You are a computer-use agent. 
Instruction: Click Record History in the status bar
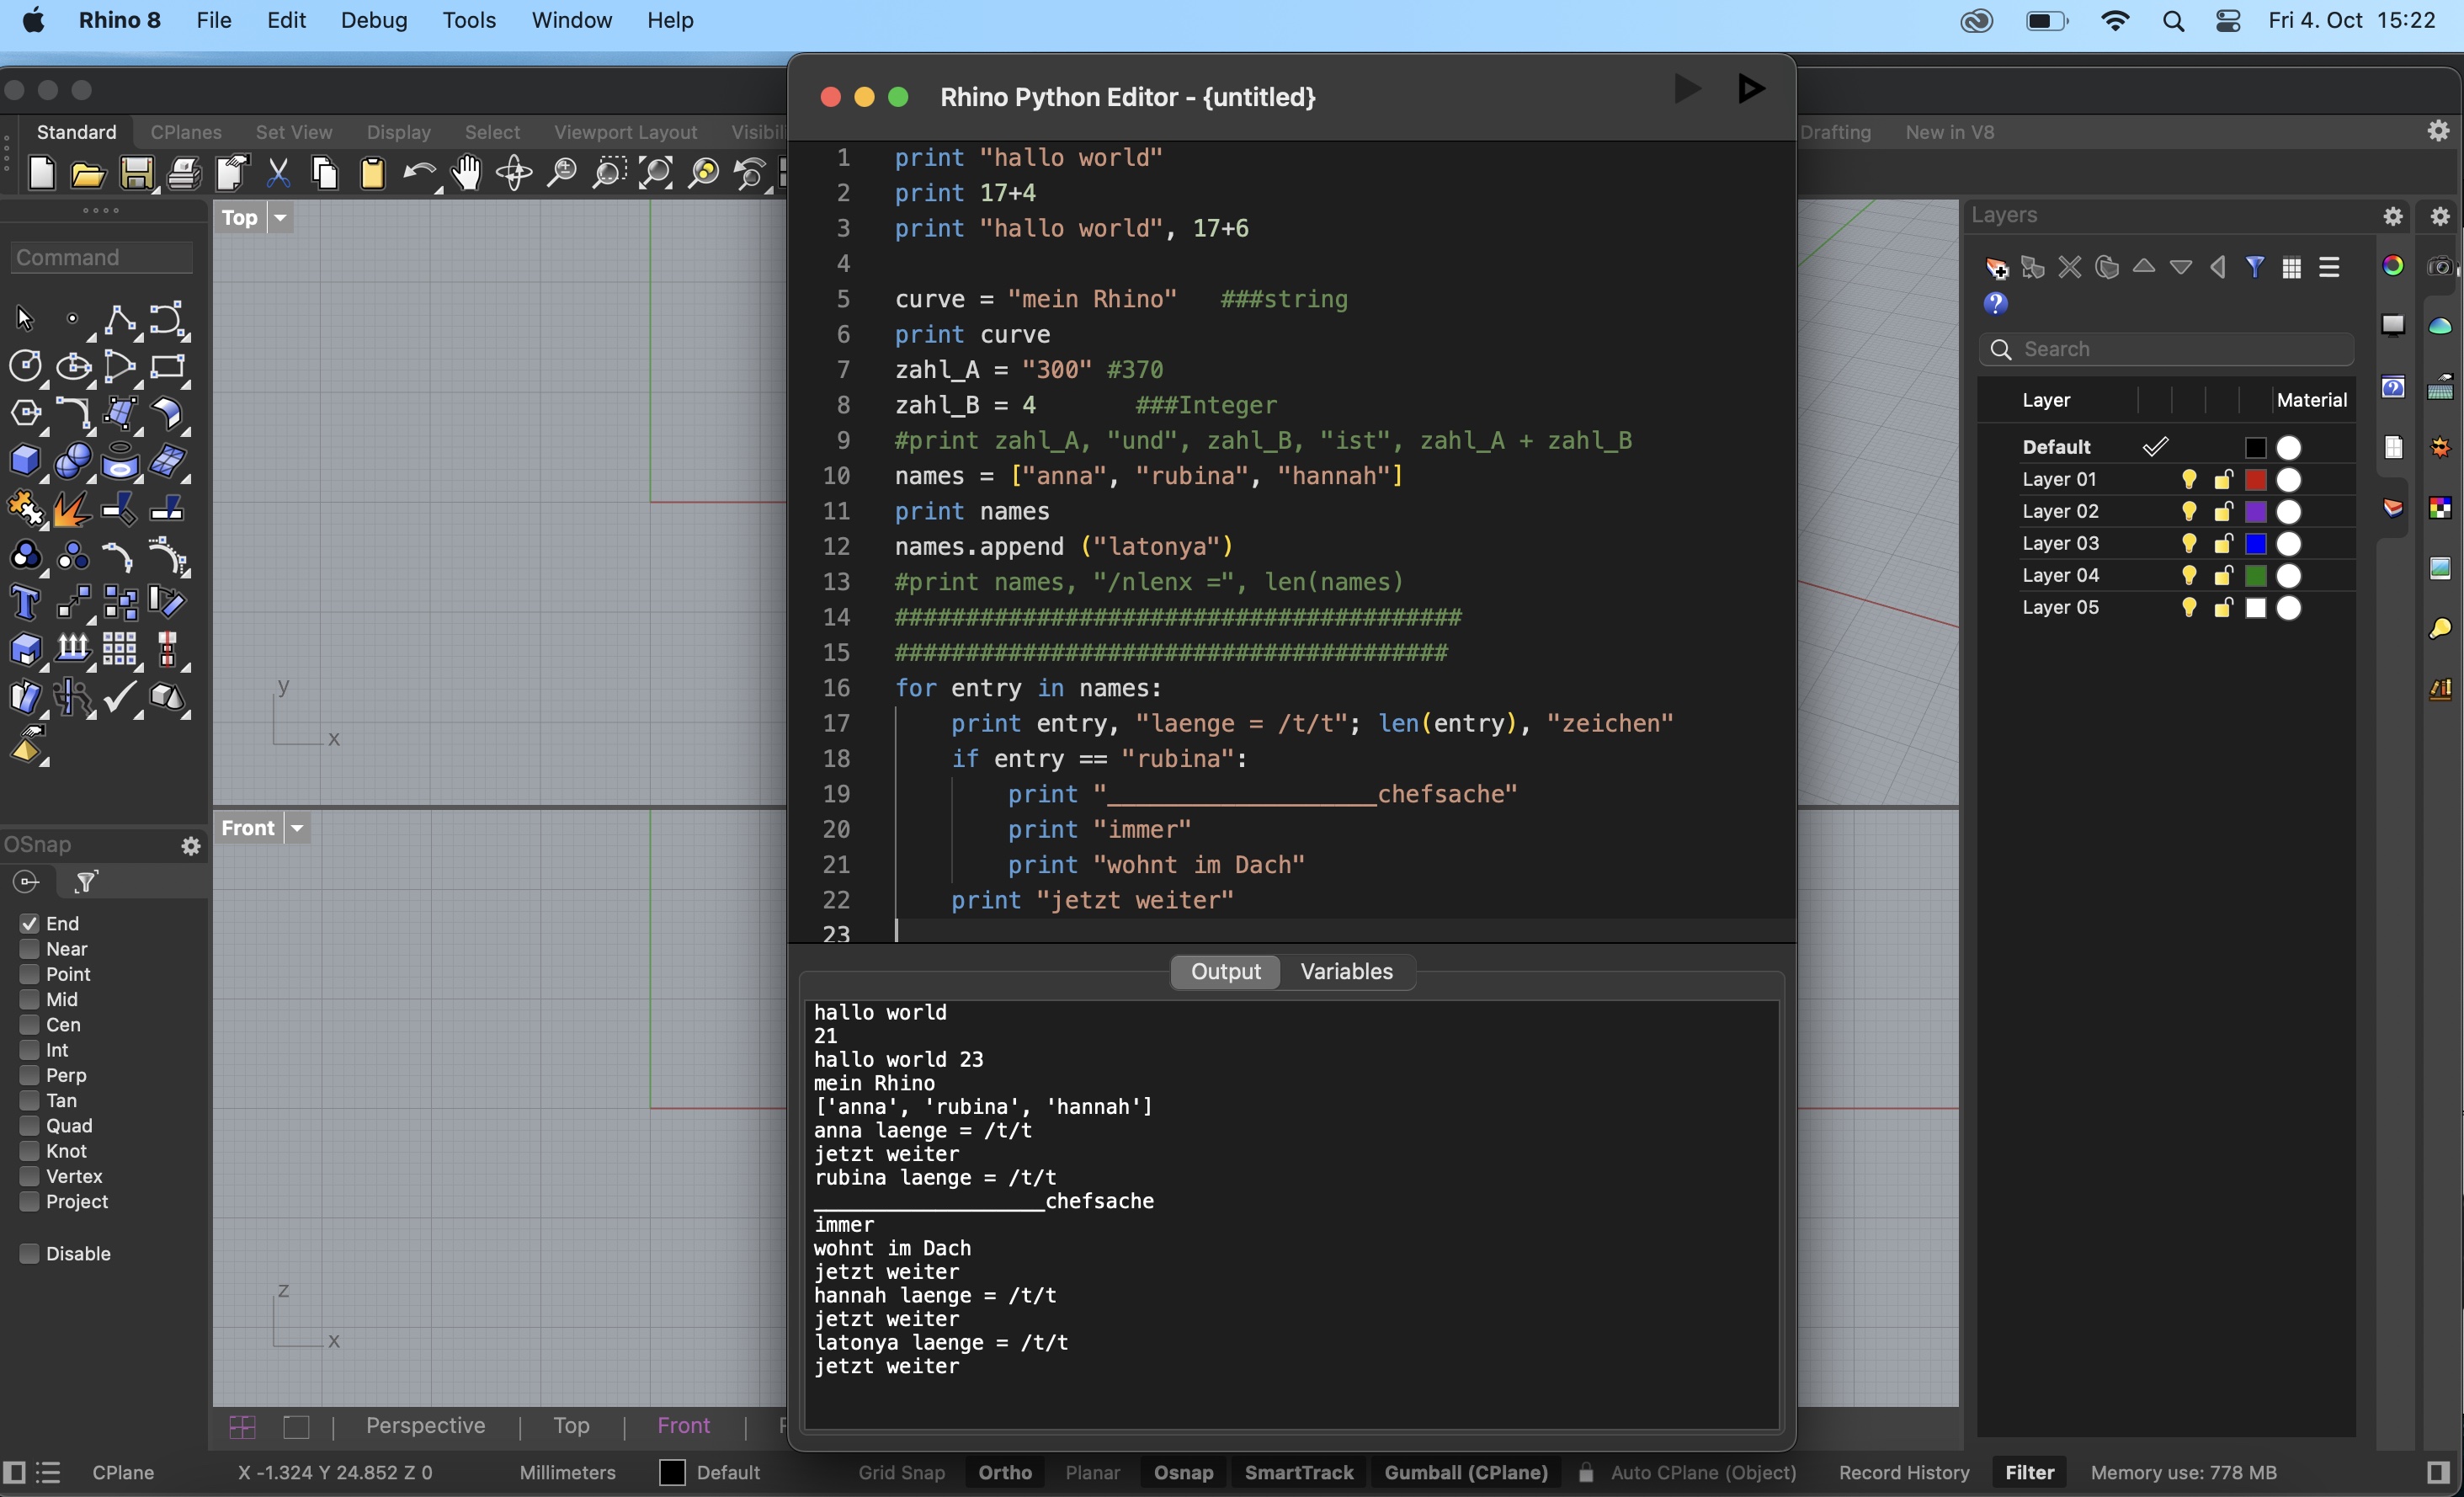coord(1903,1472)
